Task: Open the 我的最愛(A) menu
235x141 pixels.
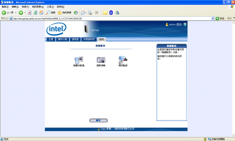Action: pos(38,7)
